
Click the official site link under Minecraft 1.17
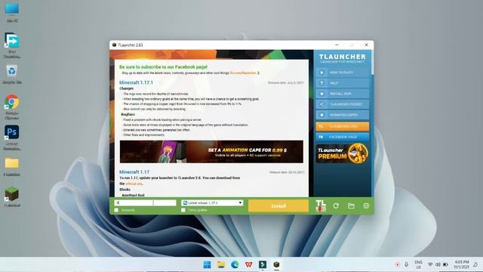click(x=134, y=184)
